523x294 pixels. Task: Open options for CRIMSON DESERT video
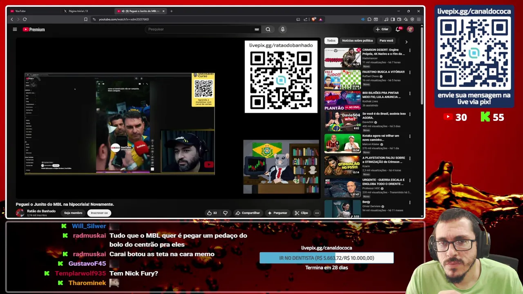tap(410, 51)
